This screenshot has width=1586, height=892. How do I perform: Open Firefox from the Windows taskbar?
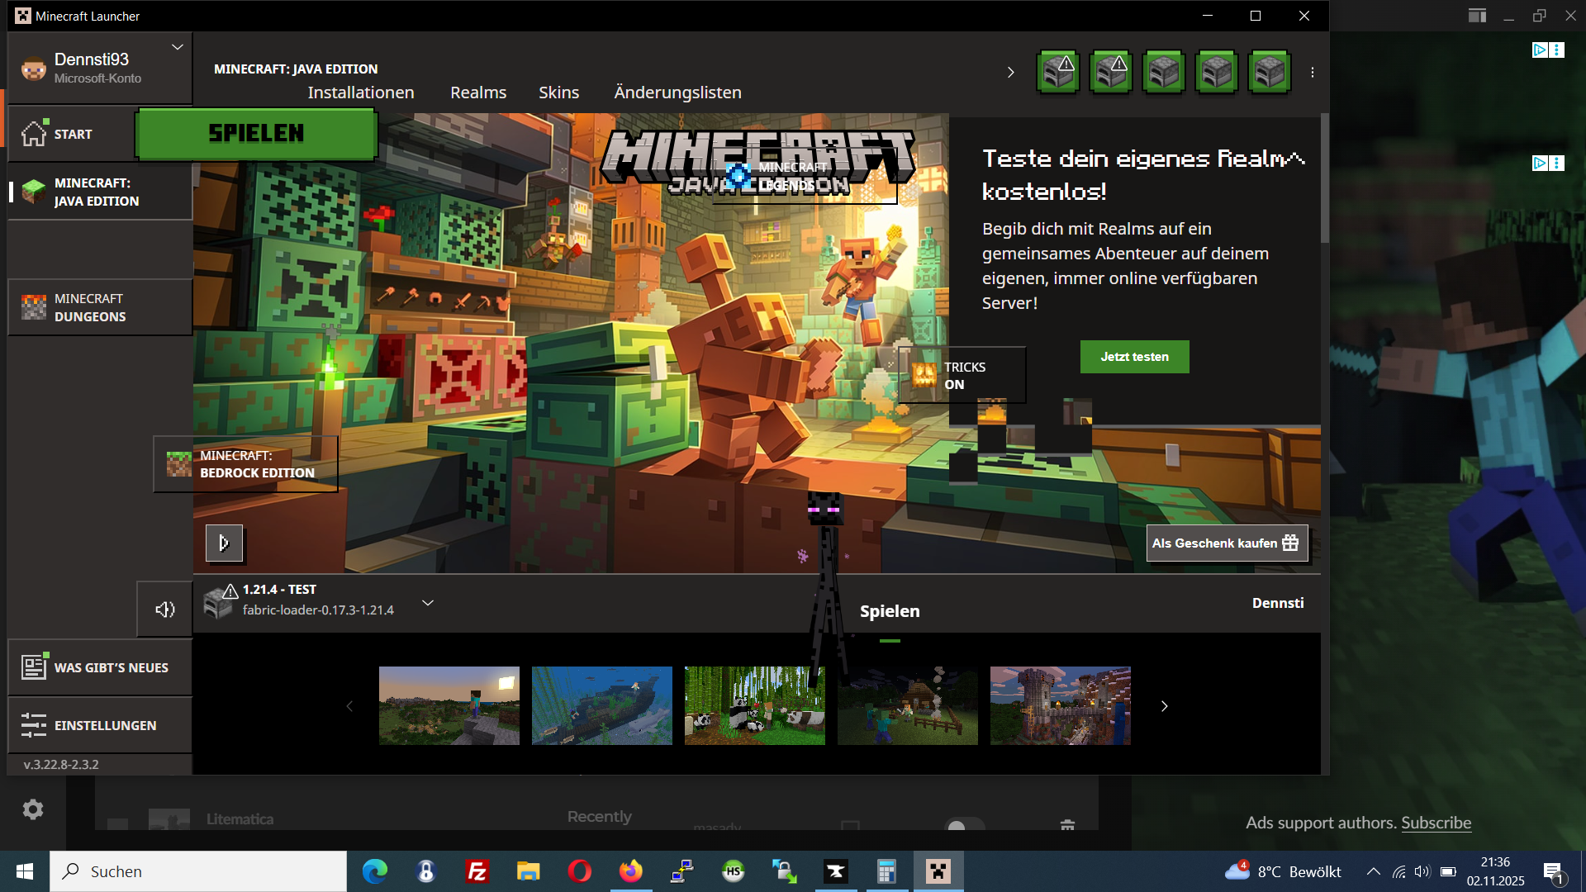pos(631,871)
